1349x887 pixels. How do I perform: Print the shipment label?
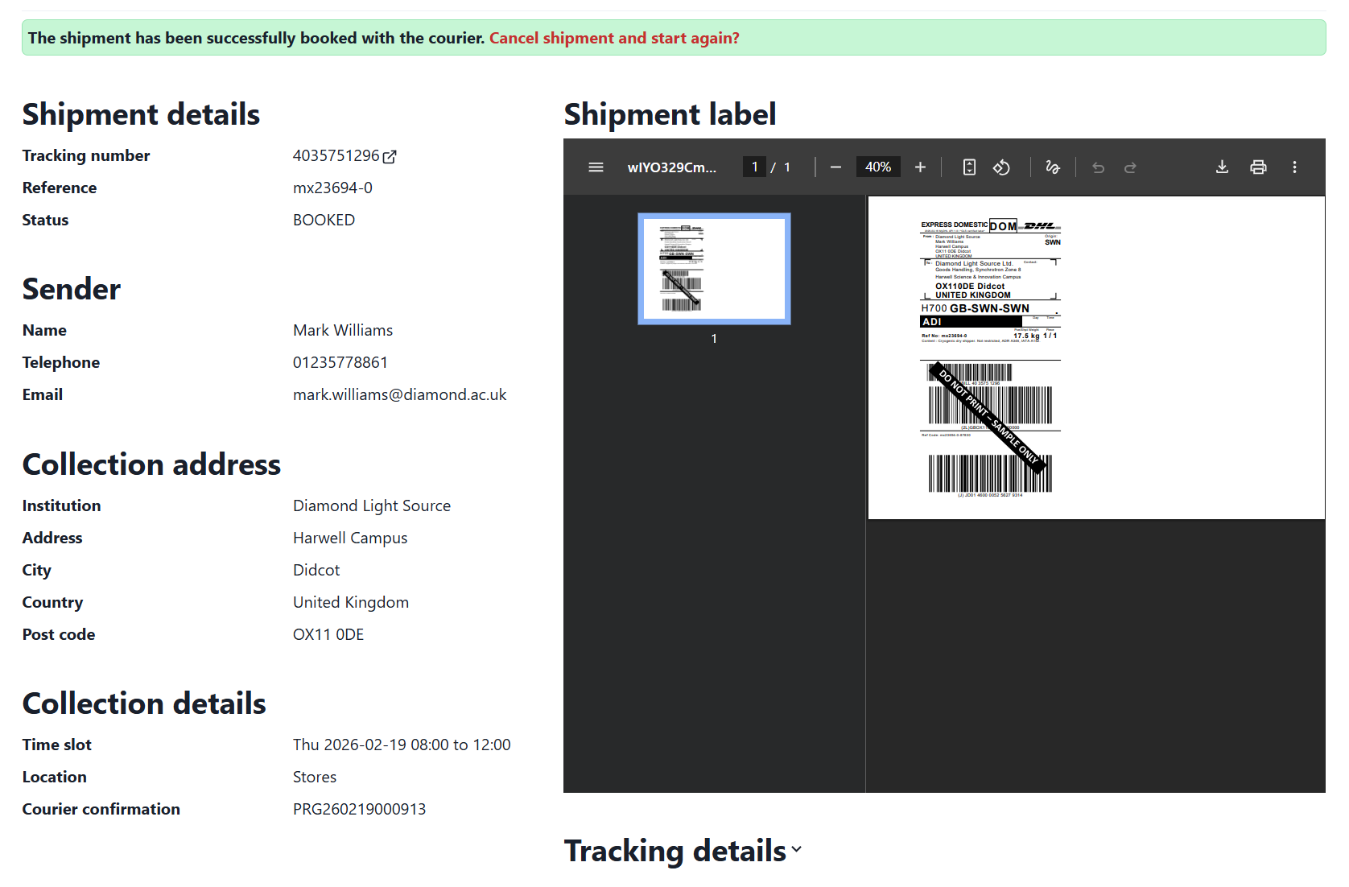click(x=1258, y=167)
